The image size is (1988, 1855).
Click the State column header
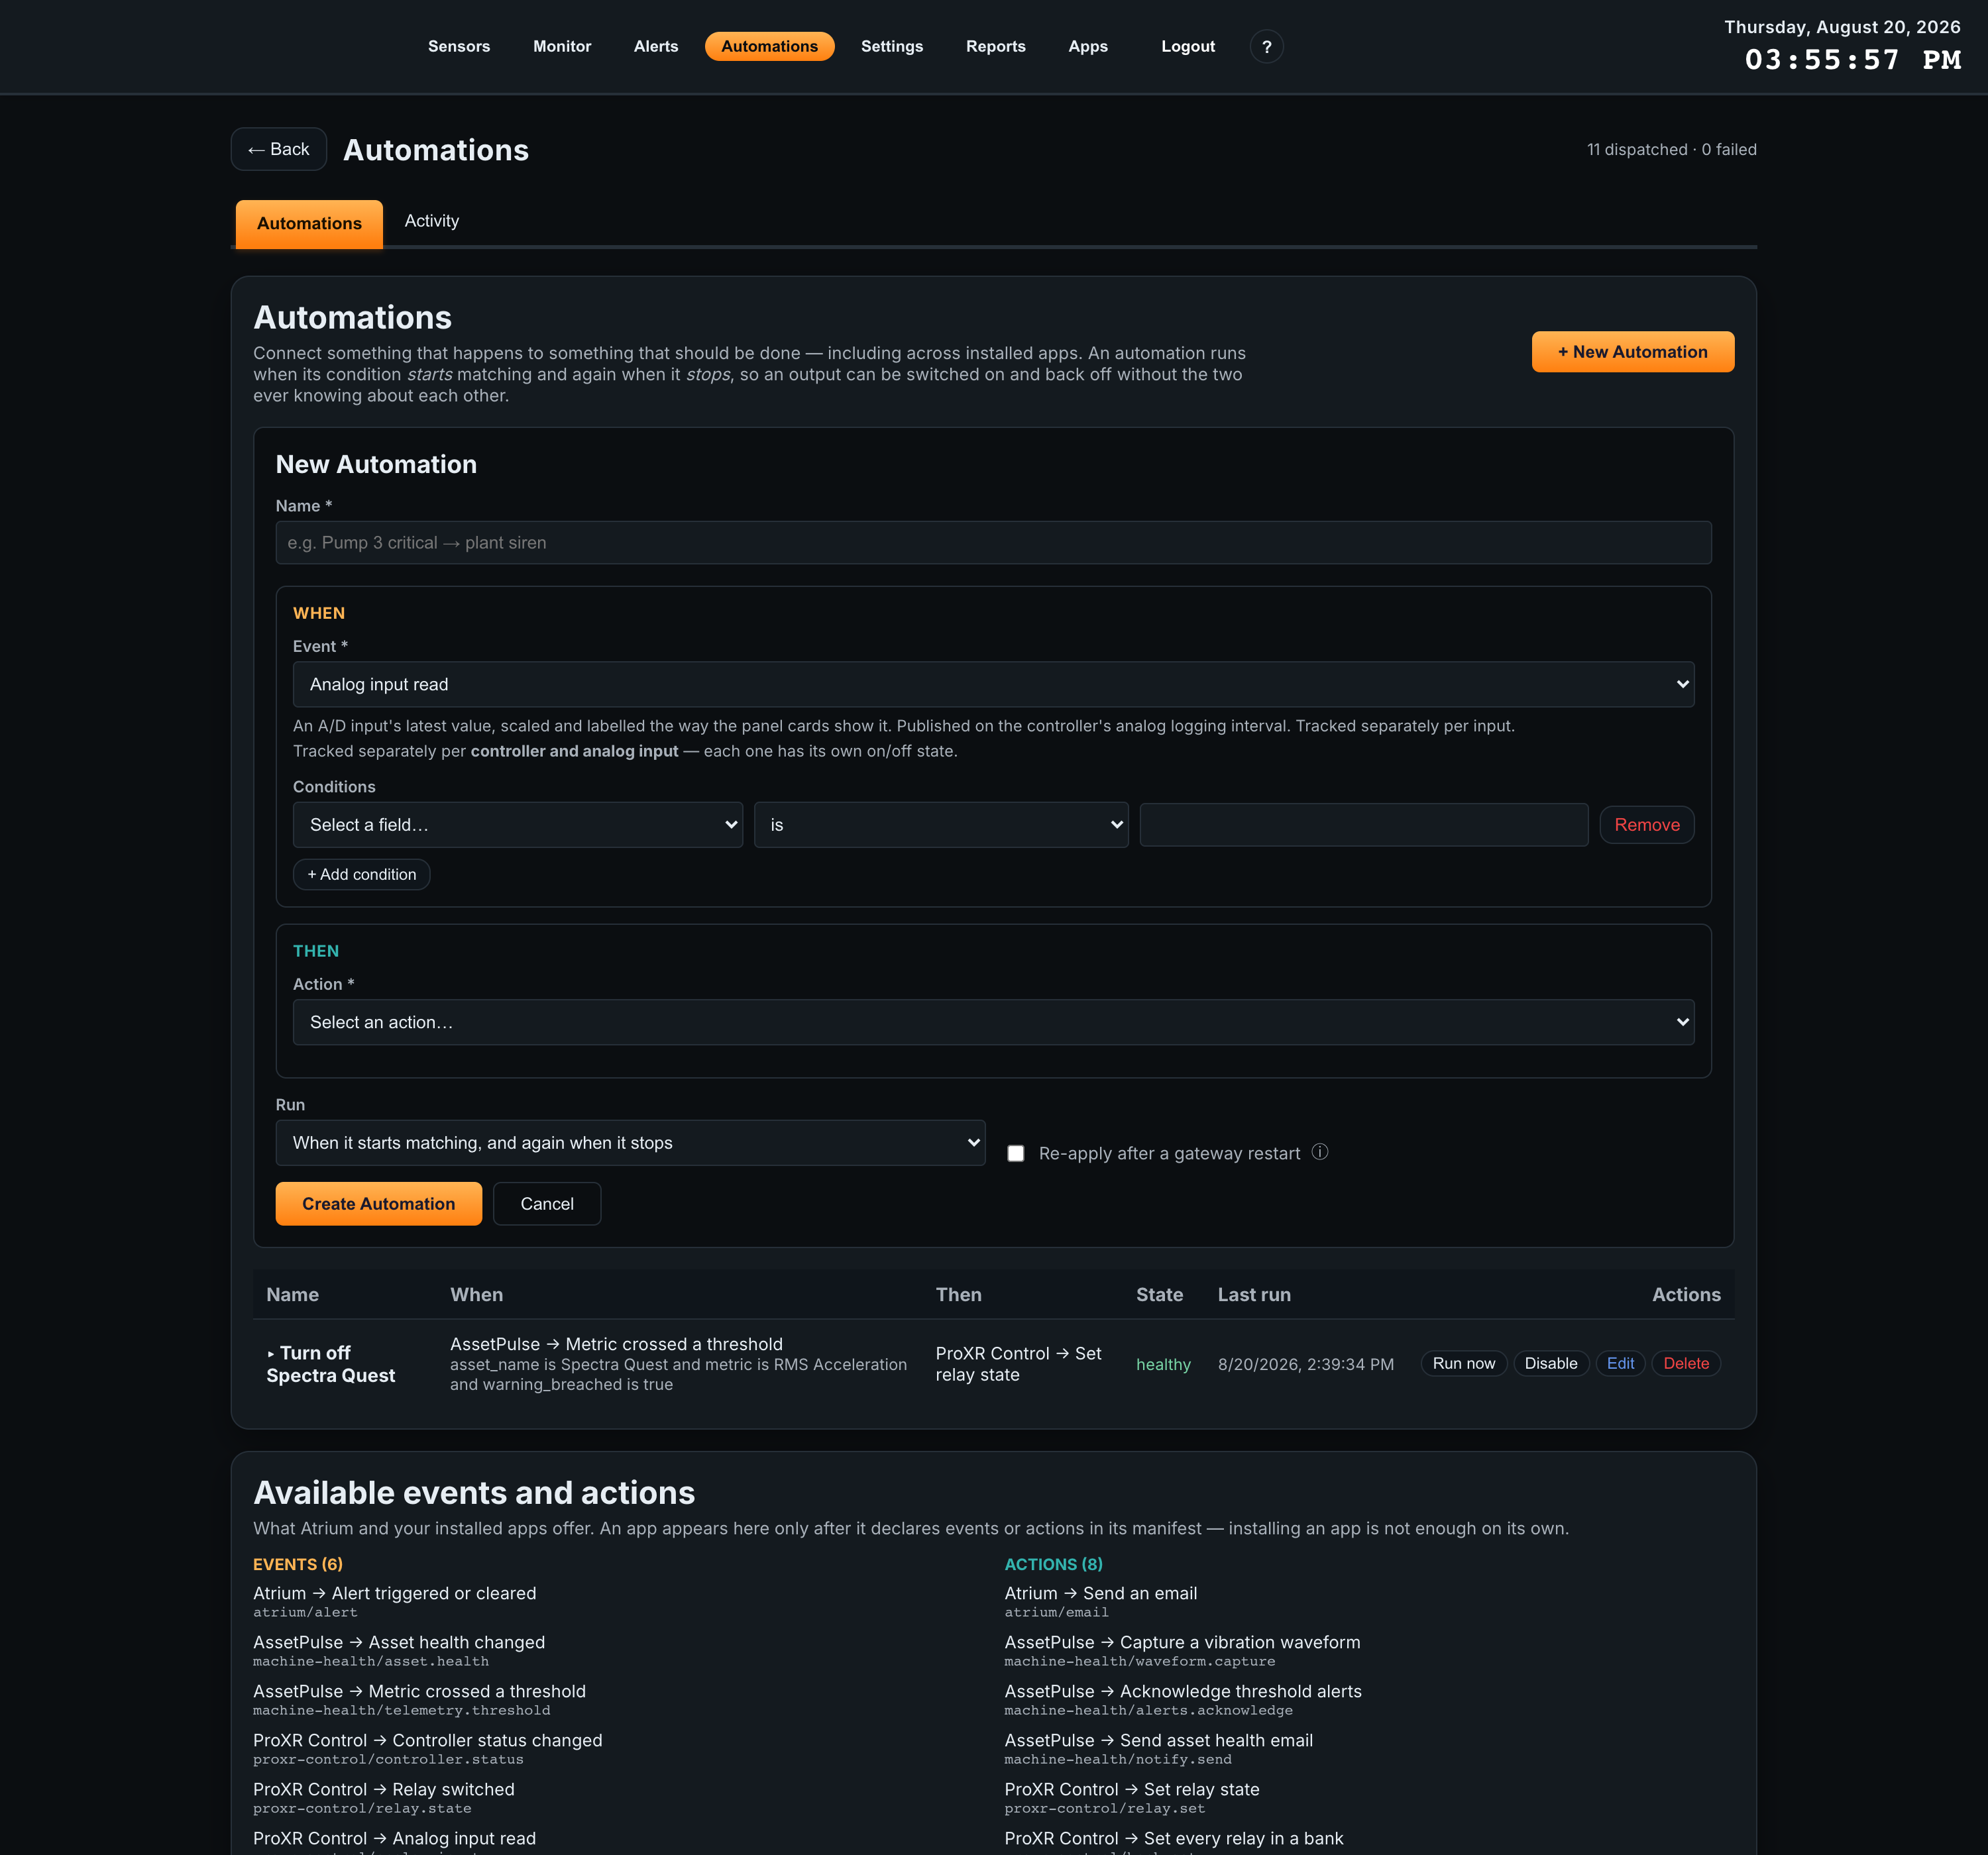tap(1159, 1294)
